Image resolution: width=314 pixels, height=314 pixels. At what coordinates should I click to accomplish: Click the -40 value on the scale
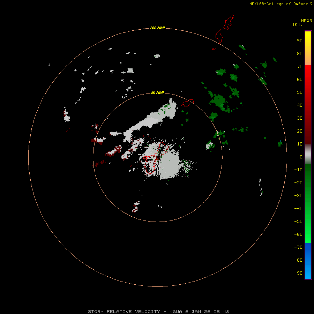pyautogui.click(x=298, y=209)
